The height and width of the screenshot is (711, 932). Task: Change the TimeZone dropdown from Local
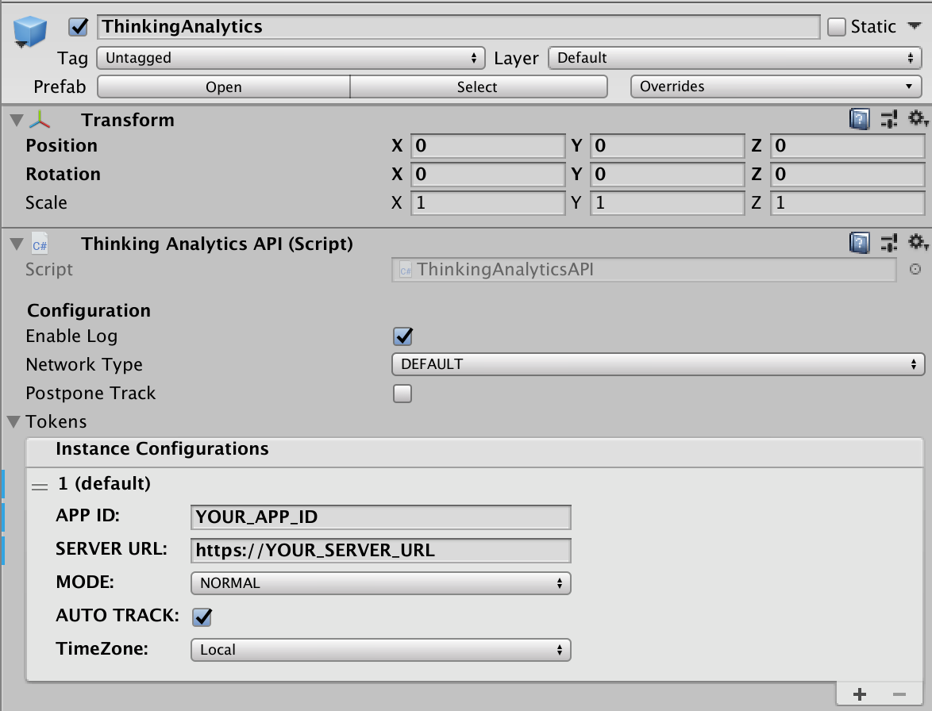pos(380,650)
